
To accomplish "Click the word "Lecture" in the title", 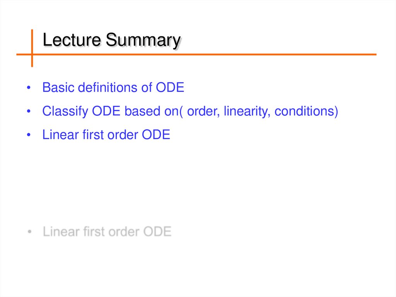I will pyautogui.click(x=72, y=40).
